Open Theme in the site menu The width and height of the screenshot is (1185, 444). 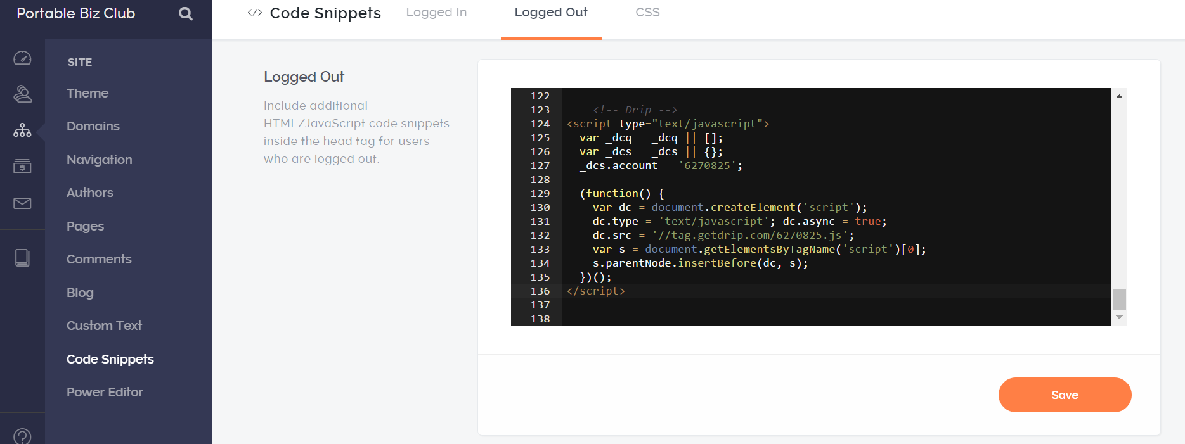(x=87, y=93)
